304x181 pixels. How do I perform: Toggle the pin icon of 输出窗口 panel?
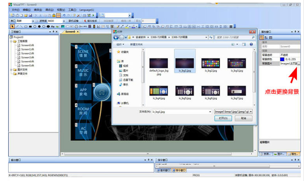[x=148, y=160]
